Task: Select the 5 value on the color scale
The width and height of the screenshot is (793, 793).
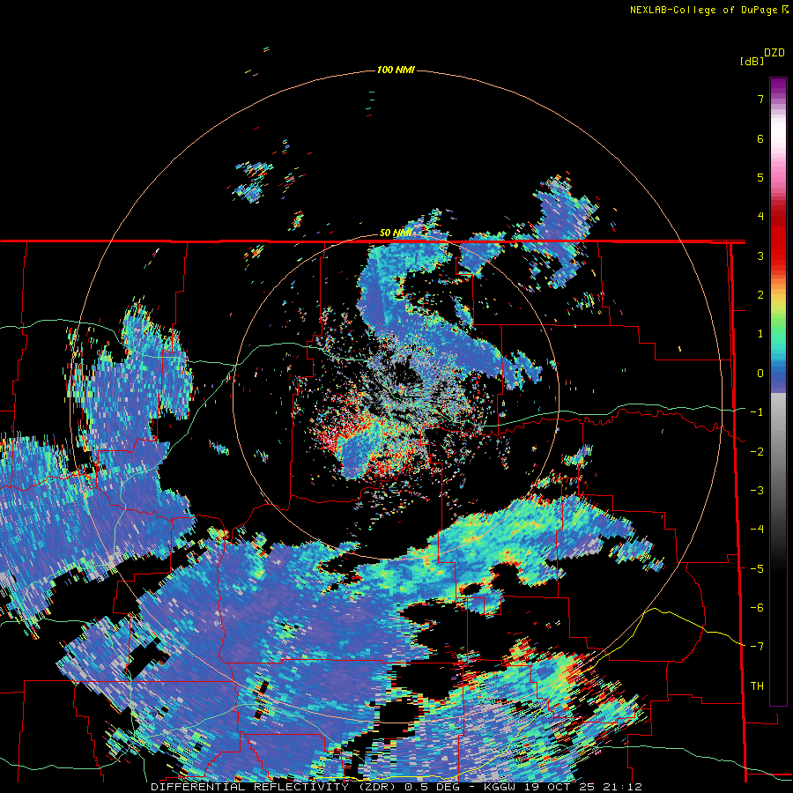Action: tap(760, 177)
